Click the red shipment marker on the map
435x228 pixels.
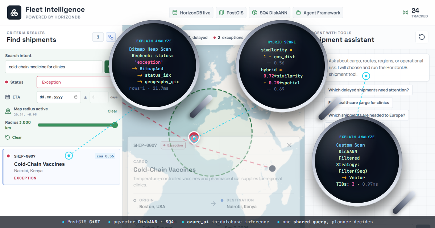point(194,138)
